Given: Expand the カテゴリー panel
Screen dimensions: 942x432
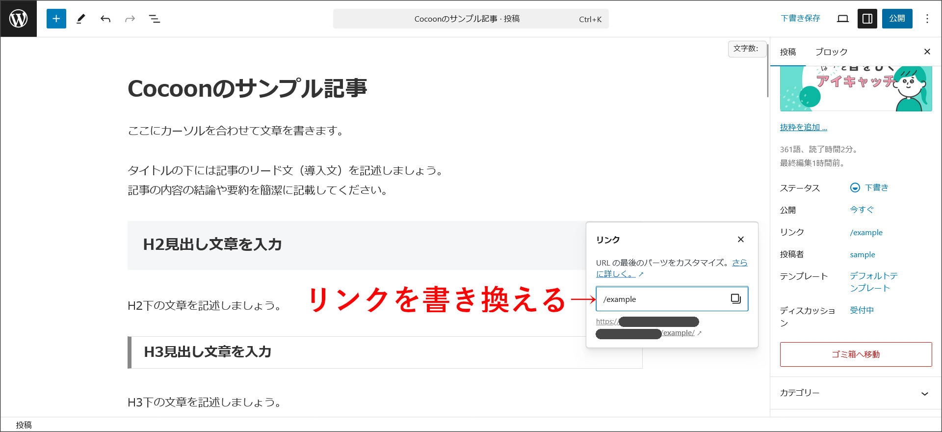Looking at the screenshot, I should (x=856, y=393).
